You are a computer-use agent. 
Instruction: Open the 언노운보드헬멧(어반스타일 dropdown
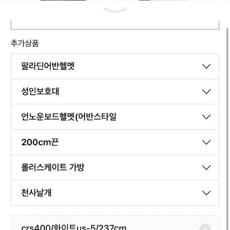(x=115, y=117)
